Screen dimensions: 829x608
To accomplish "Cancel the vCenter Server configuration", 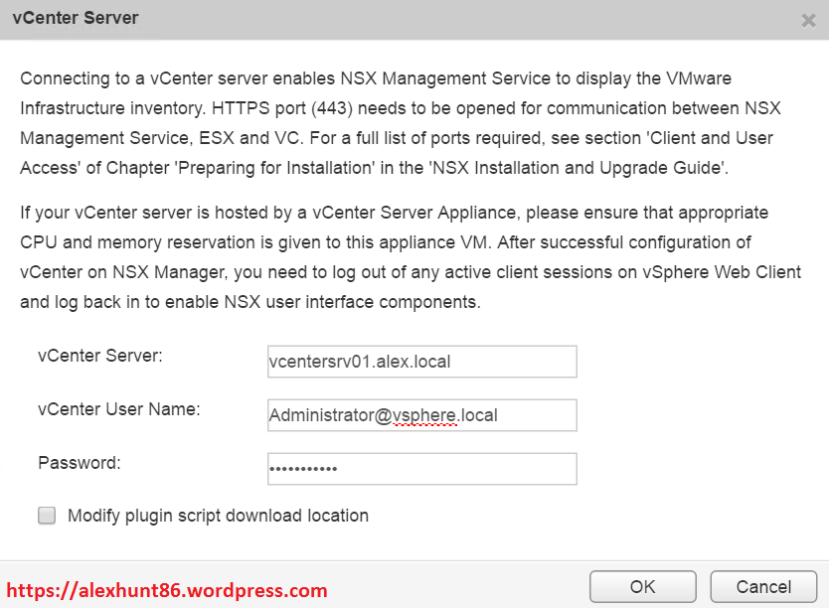I will [763, 587].
